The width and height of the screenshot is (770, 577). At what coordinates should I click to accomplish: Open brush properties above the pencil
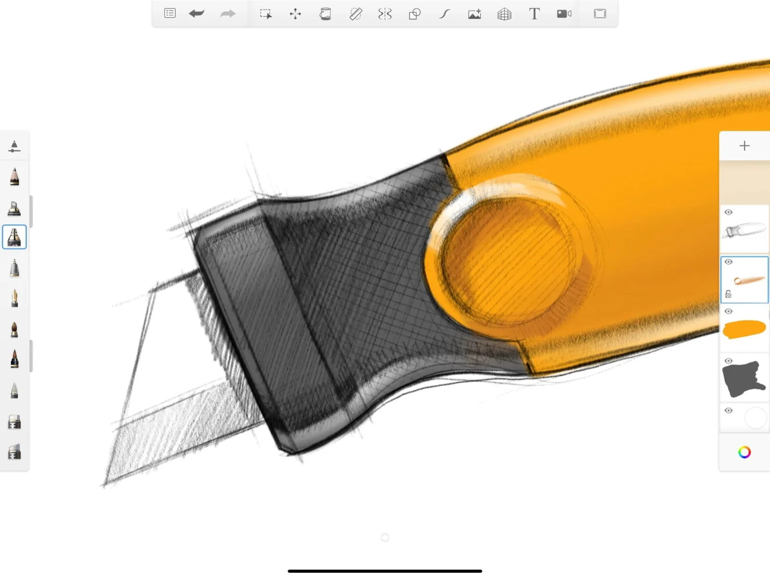(14, 147)
